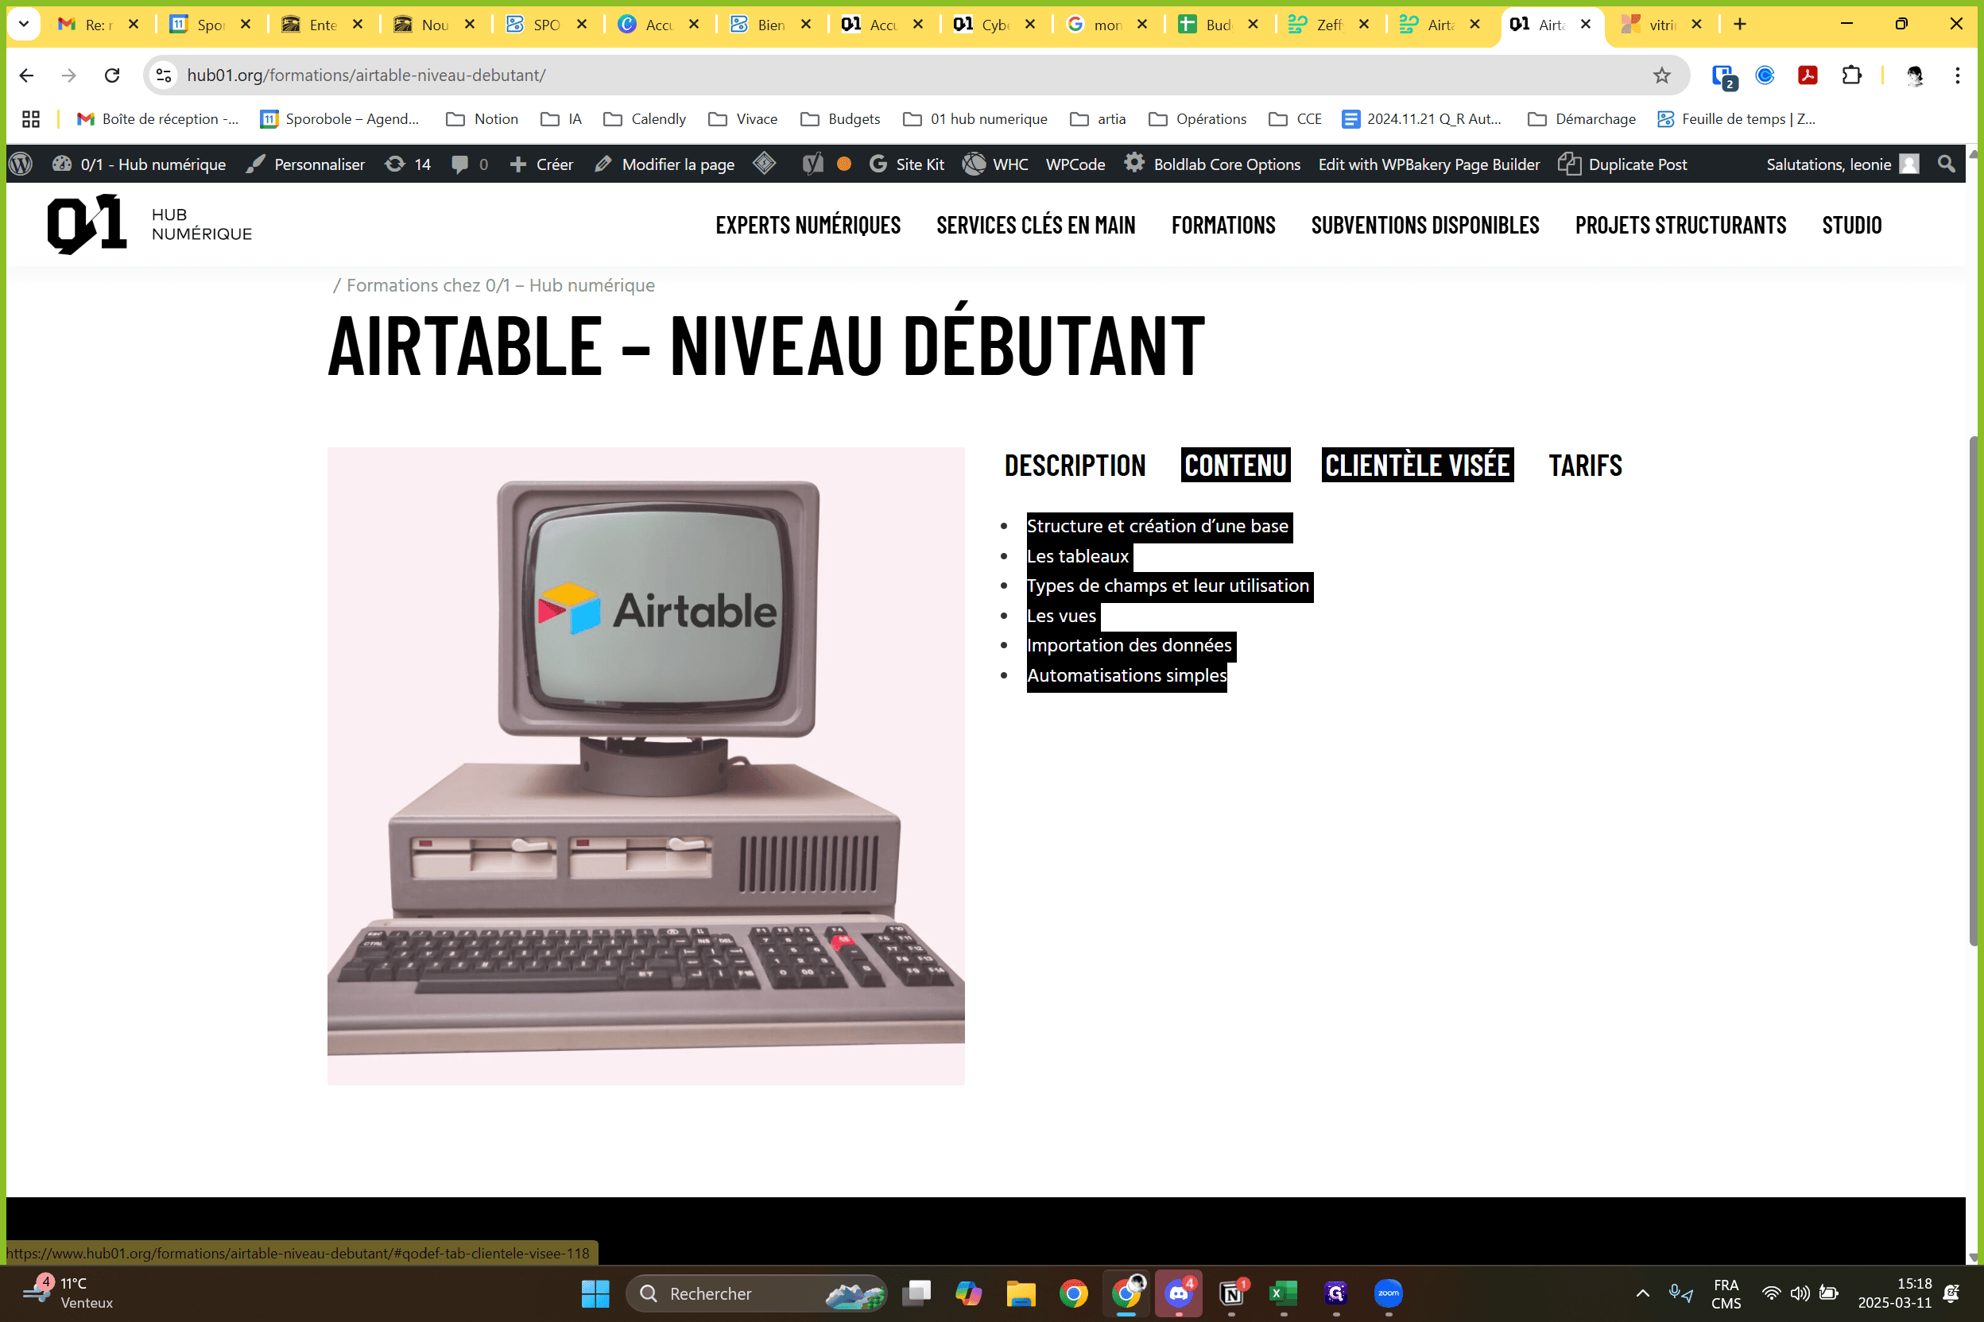Launch Discord from the taskbar
Screen dimensions: 1984x1322
coord(1179,1293)
